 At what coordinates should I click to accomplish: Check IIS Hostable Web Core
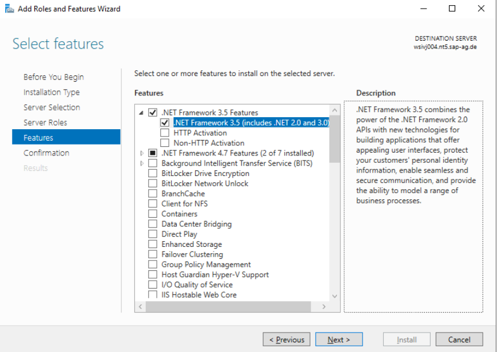pos(152,295)
